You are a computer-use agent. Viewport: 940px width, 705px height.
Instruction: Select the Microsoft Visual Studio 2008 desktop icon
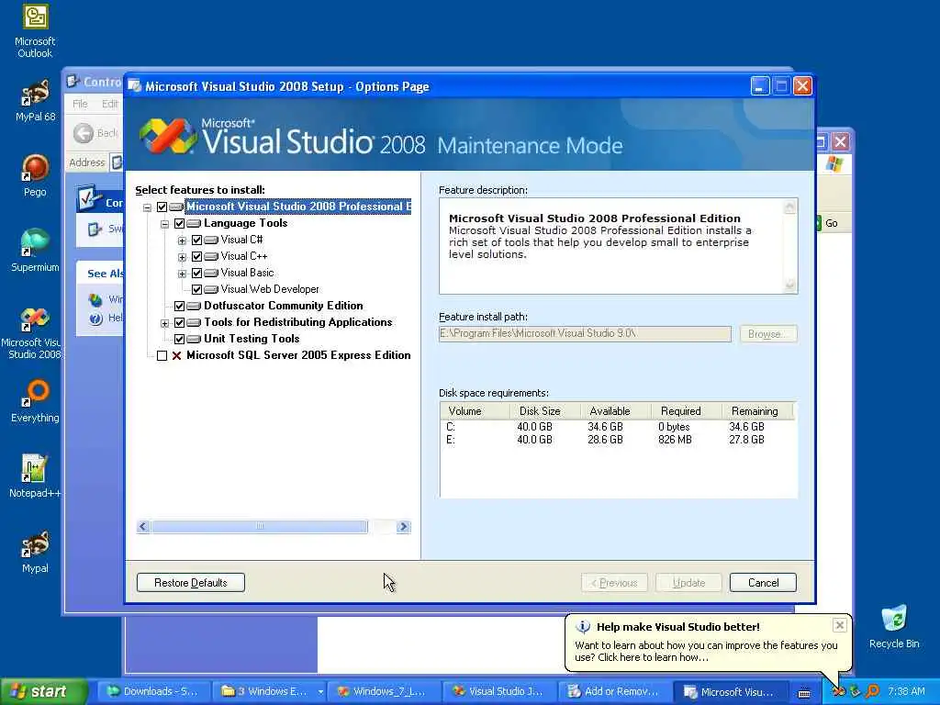pos(35,332)
